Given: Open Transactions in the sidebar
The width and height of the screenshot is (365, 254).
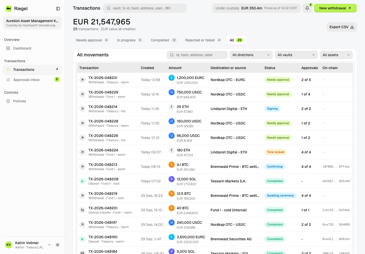Looking at the screenshot, I should 32,70.
